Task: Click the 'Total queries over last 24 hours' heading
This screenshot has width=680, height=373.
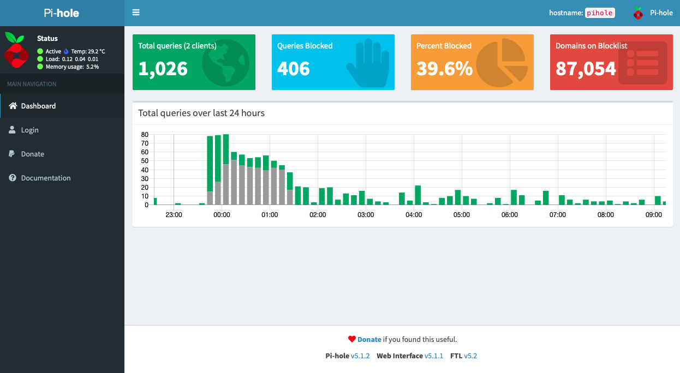Action: [x=201, y=113]
